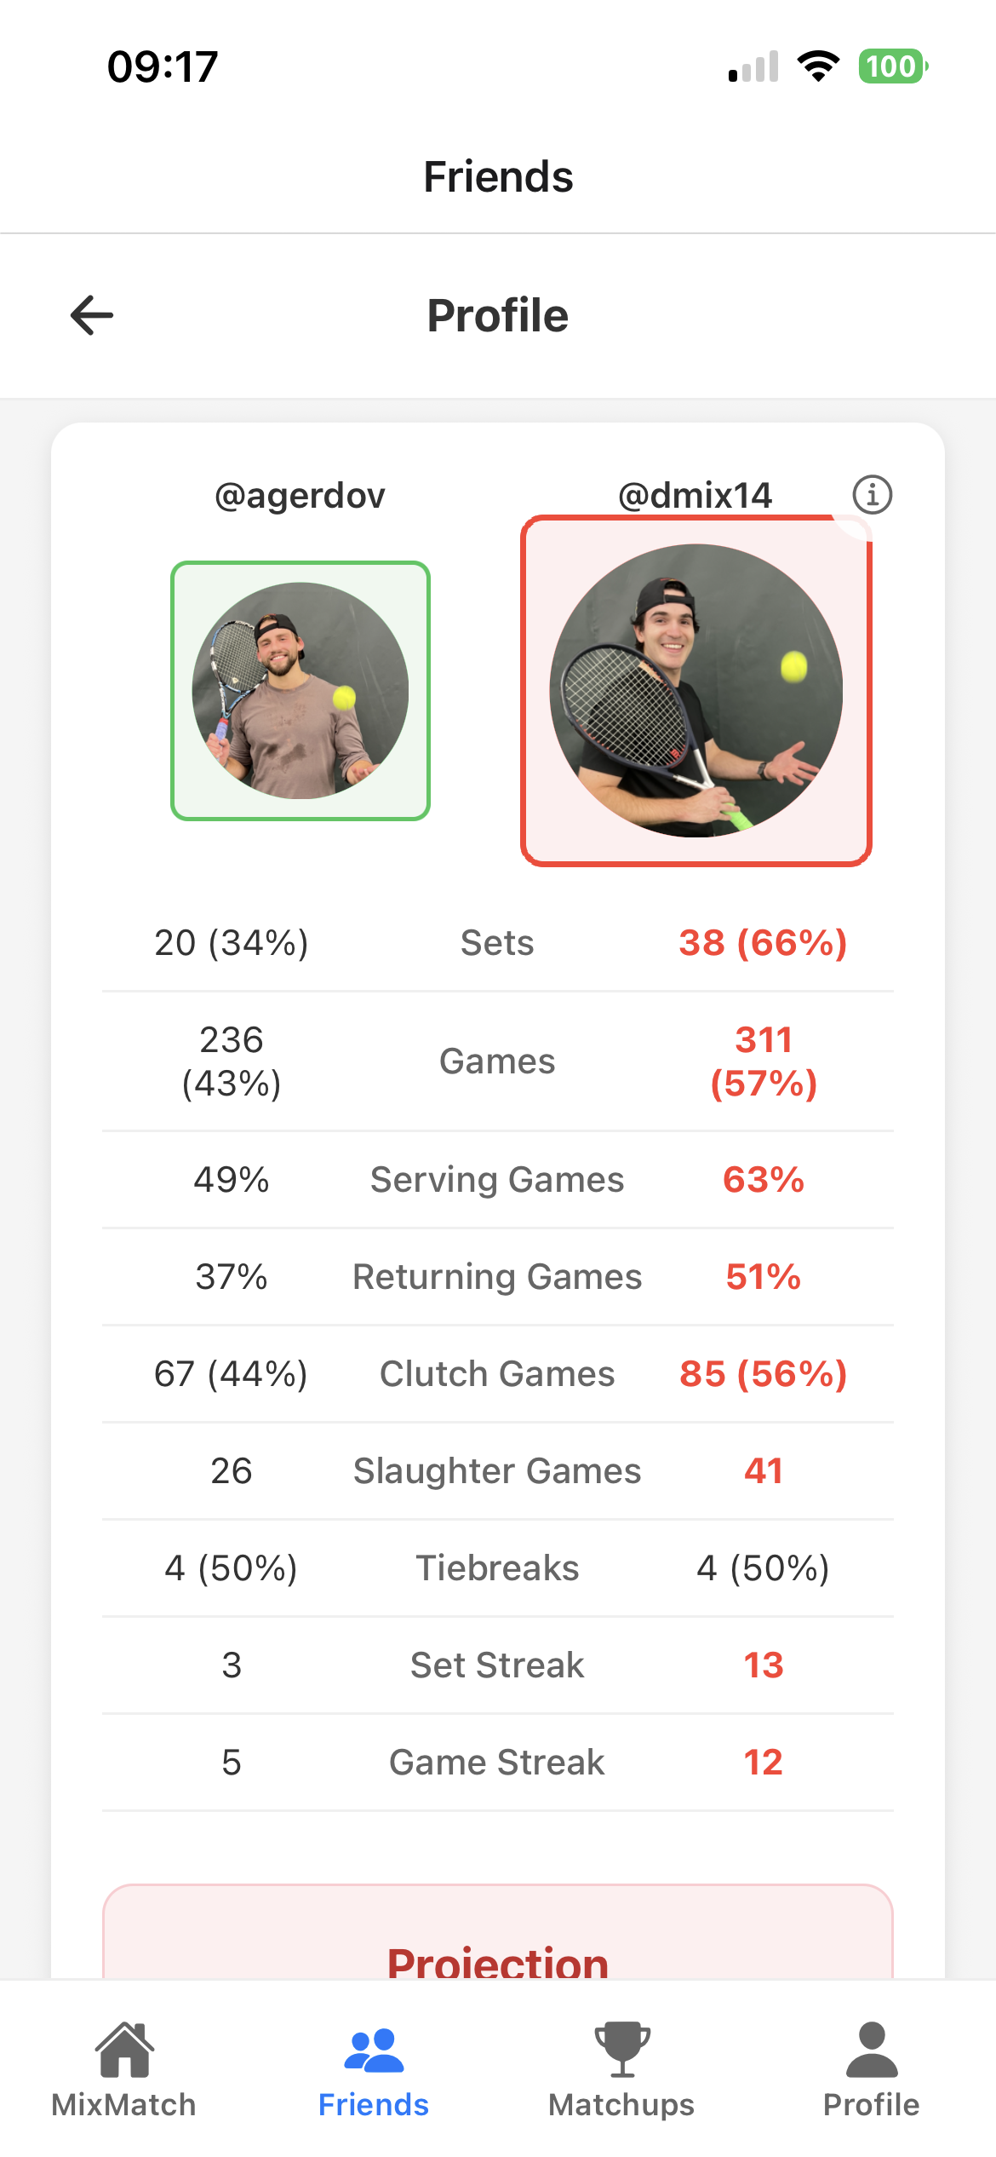996x2157 pixels.
Task: Select @agerdov's highlighted green avatar frame
Action: (300, 690)
